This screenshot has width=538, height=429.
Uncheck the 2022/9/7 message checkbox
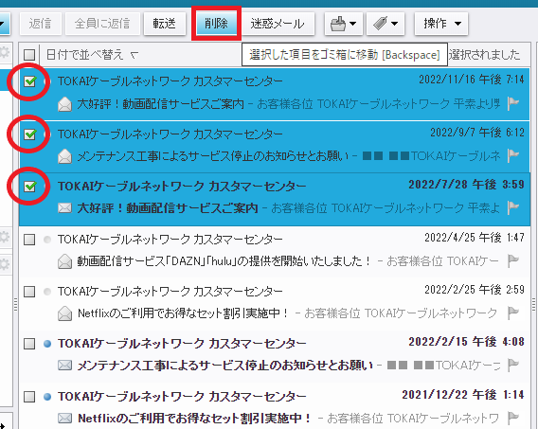tap(29, 134)
